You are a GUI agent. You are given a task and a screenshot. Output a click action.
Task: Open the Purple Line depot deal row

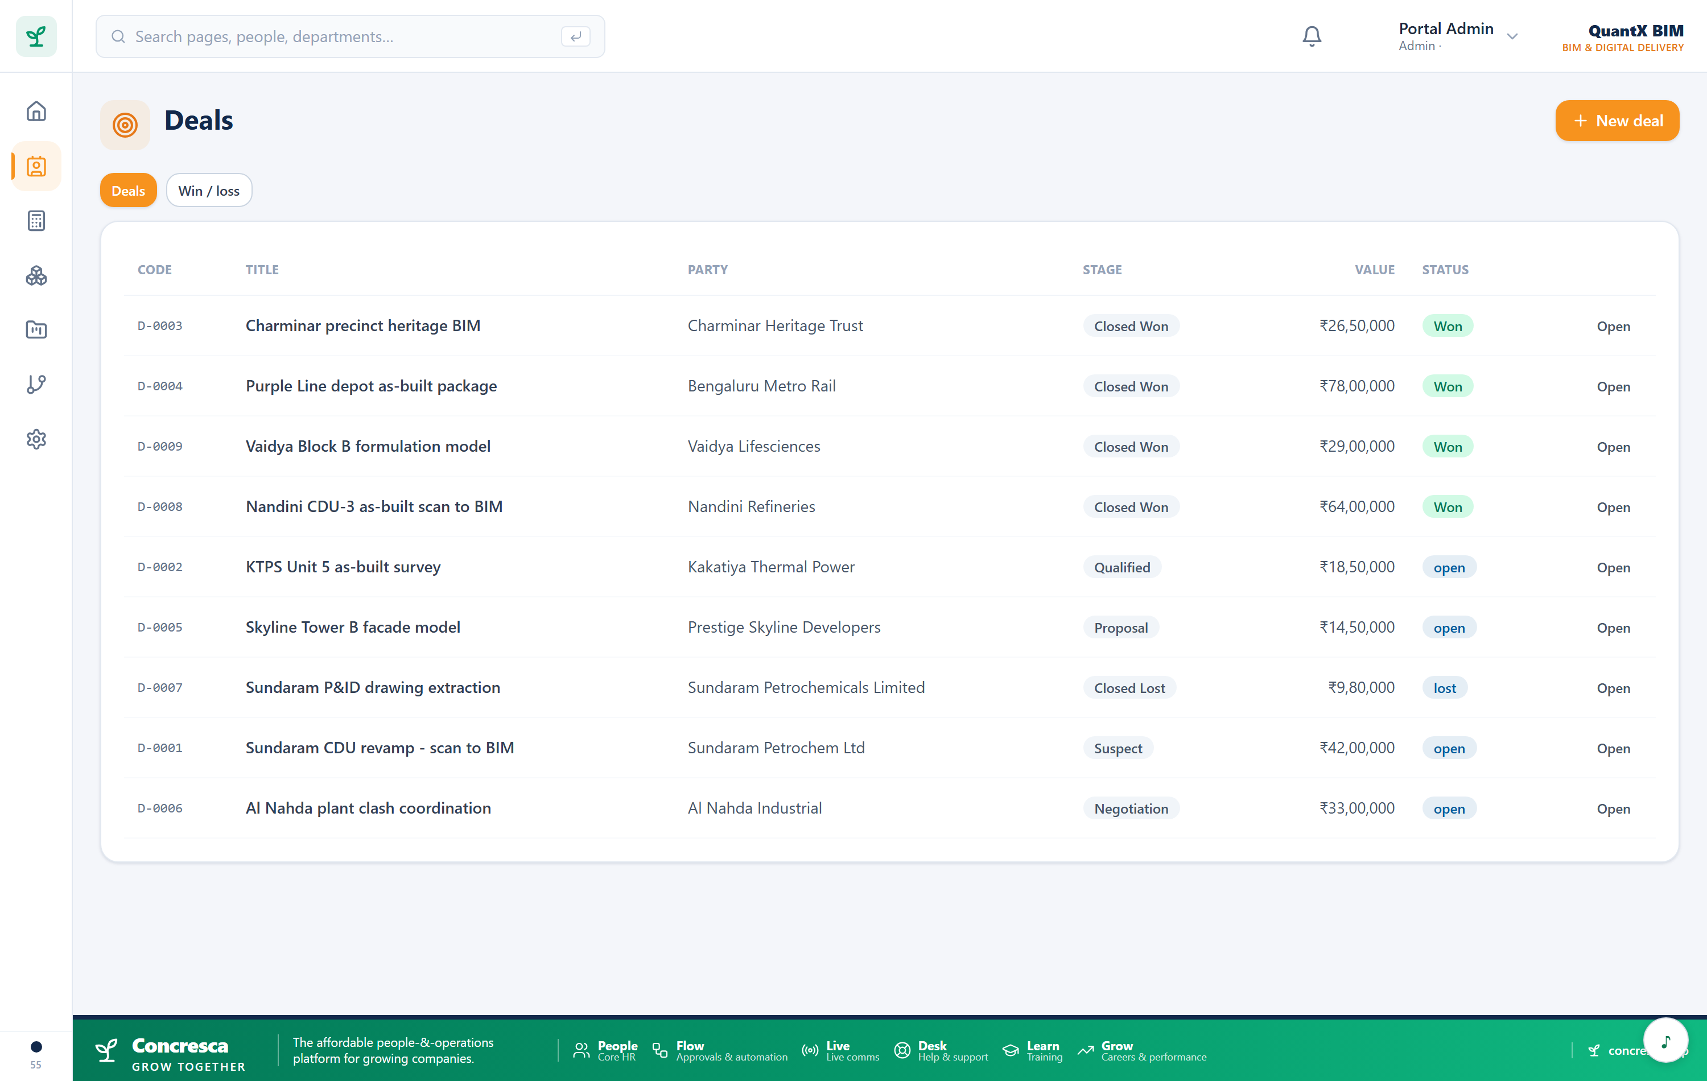(x=890, y=386)
